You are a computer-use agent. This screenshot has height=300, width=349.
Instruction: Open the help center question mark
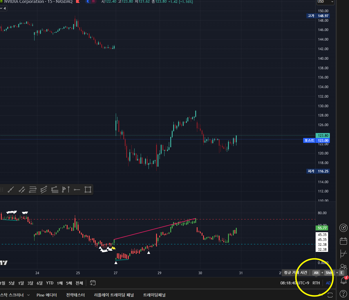(x=344, y=294)
